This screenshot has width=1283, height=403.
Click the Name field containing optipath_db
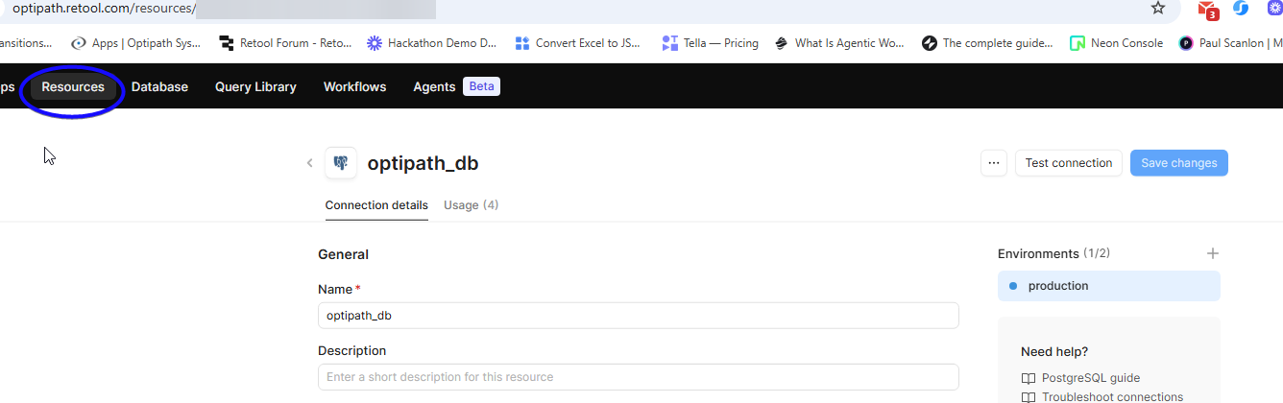pyautogui.click(x=639, y=316)
